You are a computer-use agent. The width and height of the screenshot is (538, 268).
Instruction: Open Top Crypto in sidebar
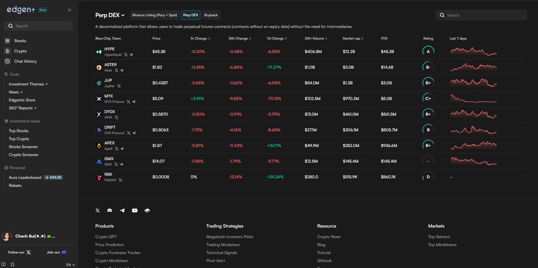coord(19,139)
